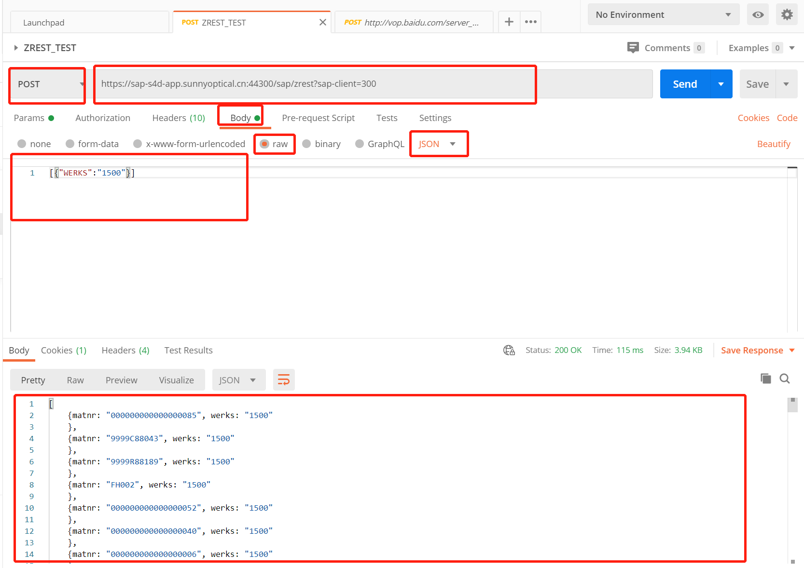Copy the response body using copy icon
The height and width of the screenshot is (568, 804).
pyautogui.click(x=765, y=379)
